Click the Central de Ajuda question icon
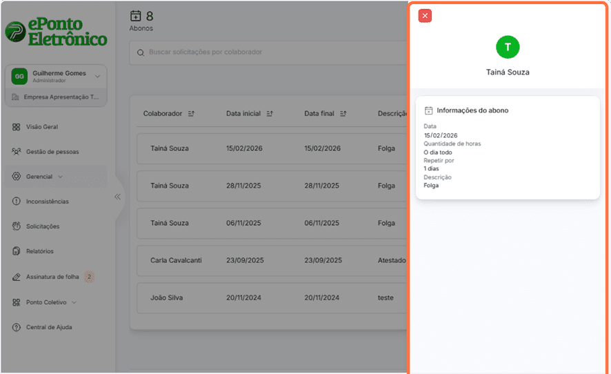The image size is (611, 374). pyautogui.click(x=16, y=327)
